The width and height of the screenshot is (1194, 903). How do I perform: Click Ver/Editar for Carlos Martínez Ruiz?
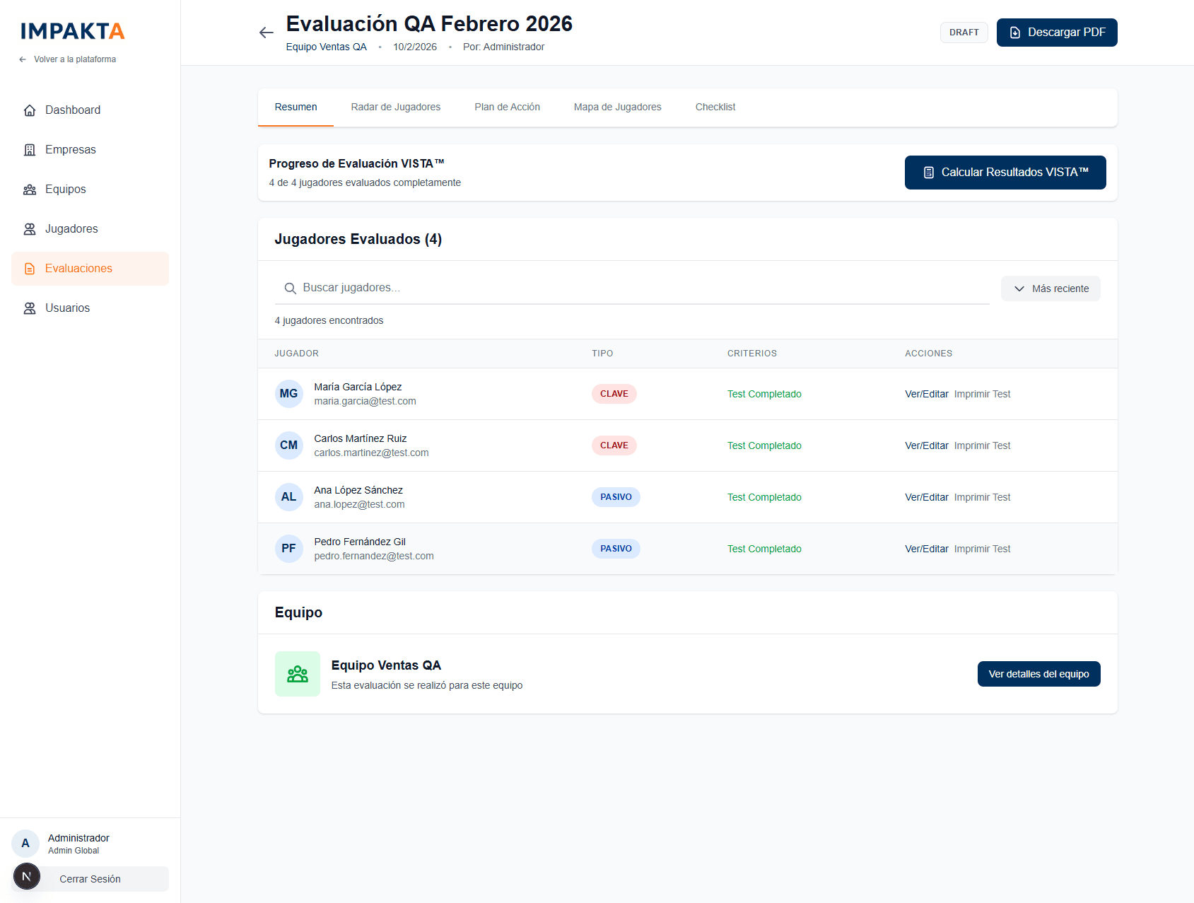pyautogui.click(x=926, y=445)
